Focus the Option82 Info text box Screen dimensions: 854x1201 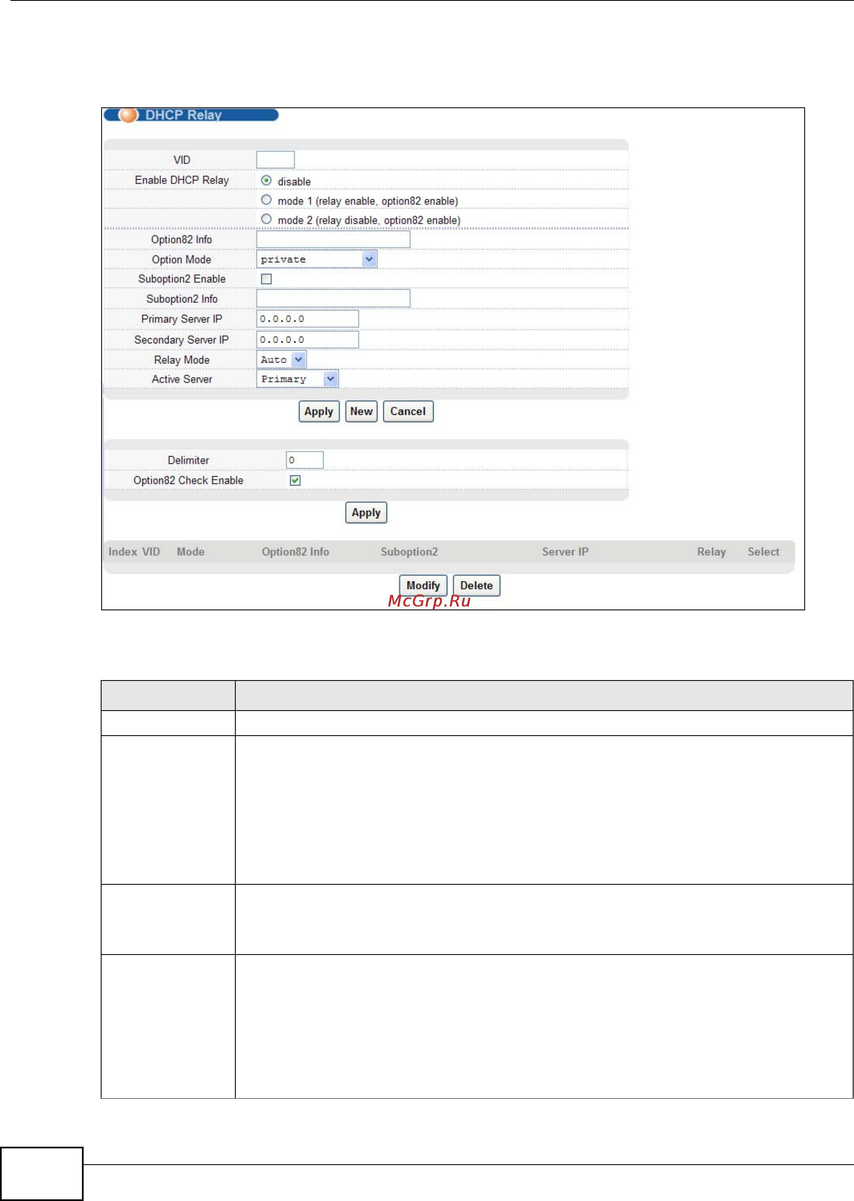pyautogui.click(x=333, y=239)
